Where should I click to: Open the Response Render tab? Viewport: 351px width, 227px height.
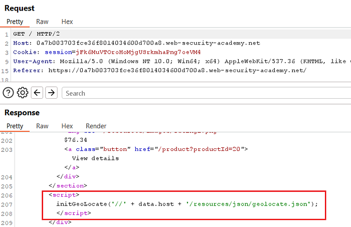point(96,126)
